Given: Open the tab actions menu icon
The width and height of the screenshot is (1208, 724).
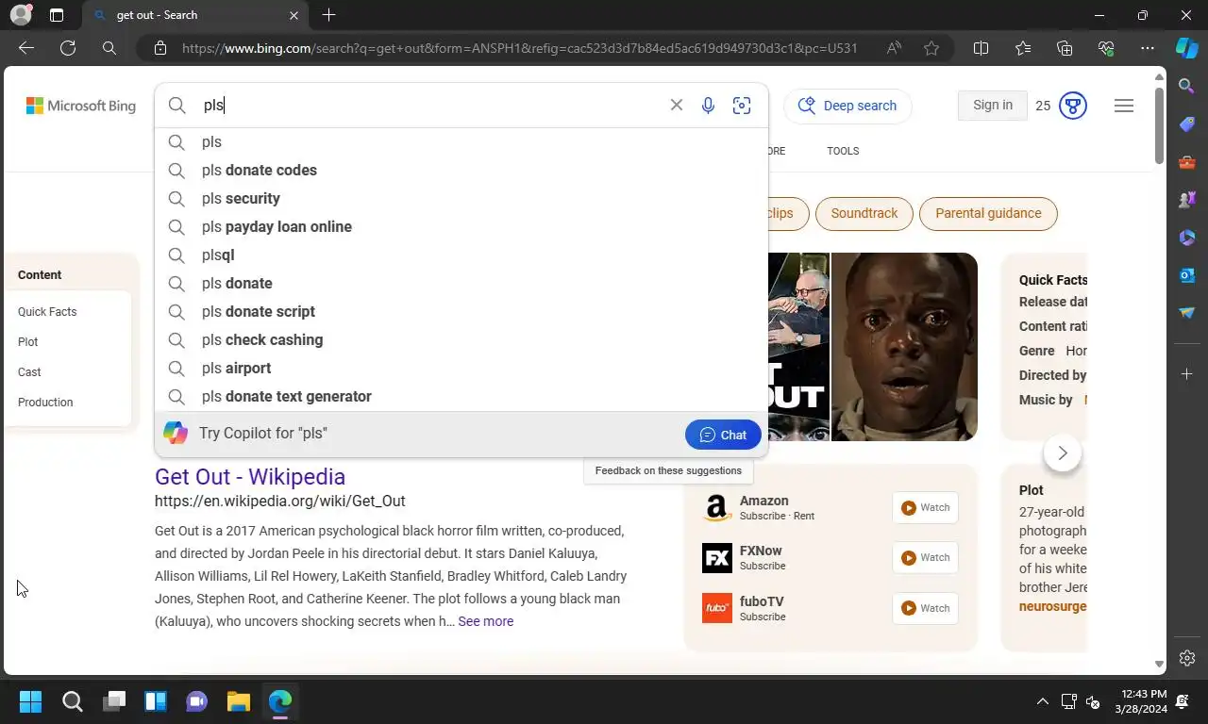Looking at the screenshot, I should [57, 15].
